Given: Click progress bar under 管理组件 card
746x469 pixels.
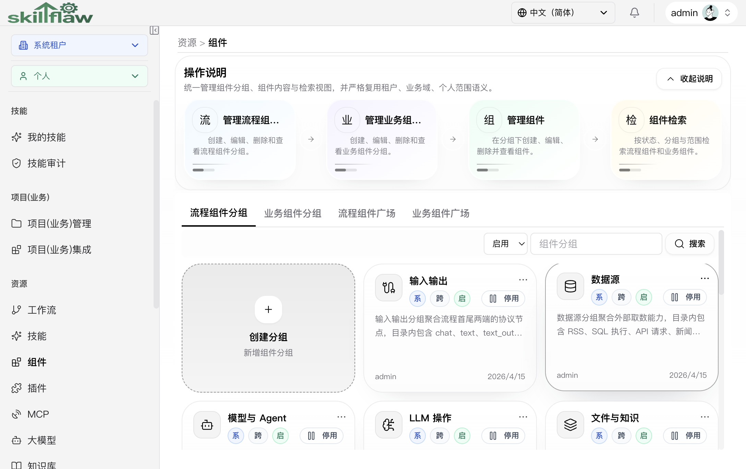Looking at the screenshot, I should (x=488, y=170).
